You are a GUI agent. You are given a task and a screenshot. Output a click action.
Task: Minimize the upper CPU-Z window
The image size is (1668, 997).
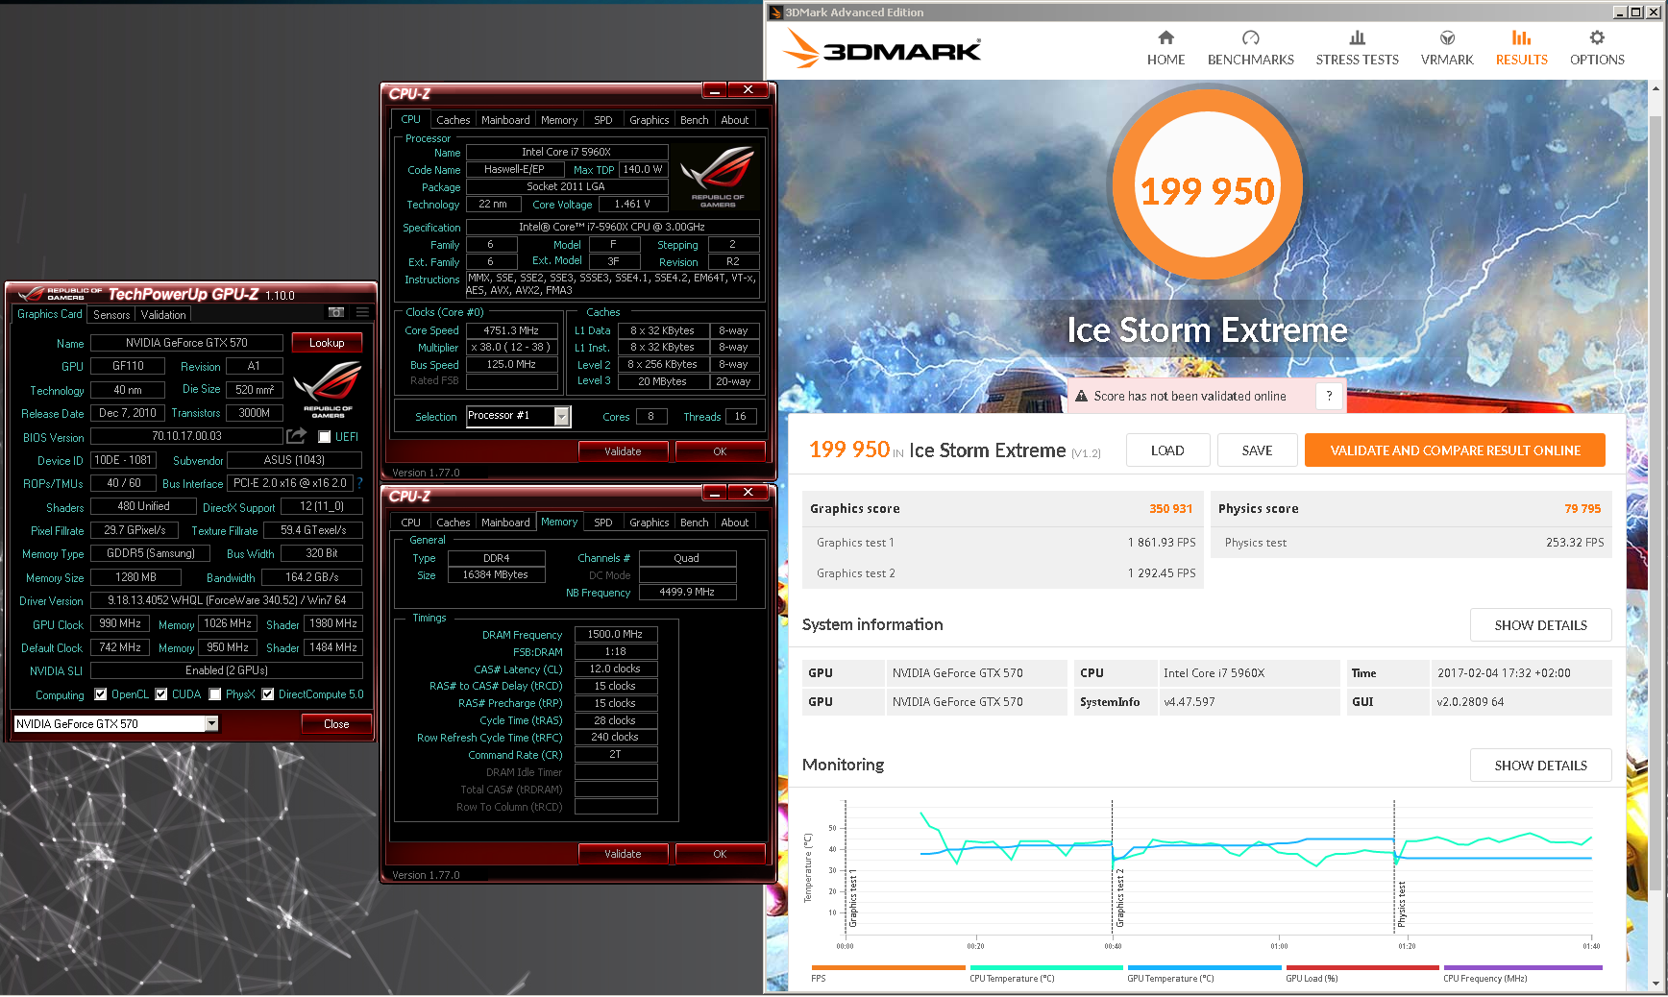click(715, 90)
